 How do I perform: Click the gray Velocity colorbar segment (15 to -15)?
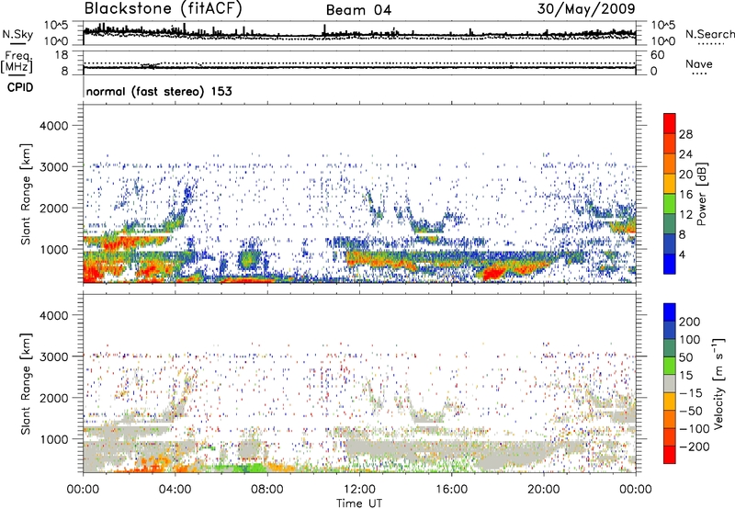tap(670, 384)
